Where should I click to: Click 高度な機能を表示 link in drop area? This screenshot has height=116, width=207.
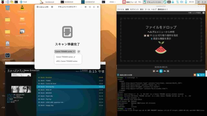[161, 39]
